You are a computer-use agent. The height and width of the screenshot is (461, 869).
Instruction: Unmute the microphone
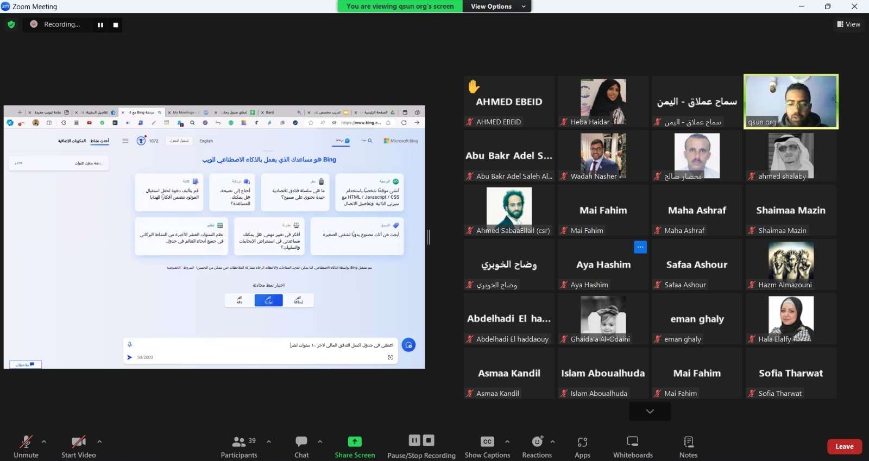[26, 441]
